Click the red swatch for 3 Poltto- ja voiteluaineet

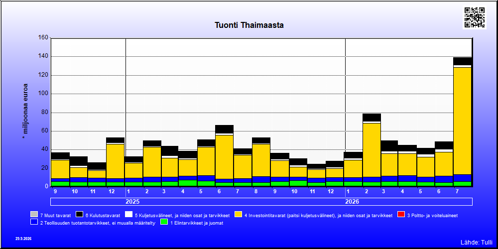(x=401, y=215)
